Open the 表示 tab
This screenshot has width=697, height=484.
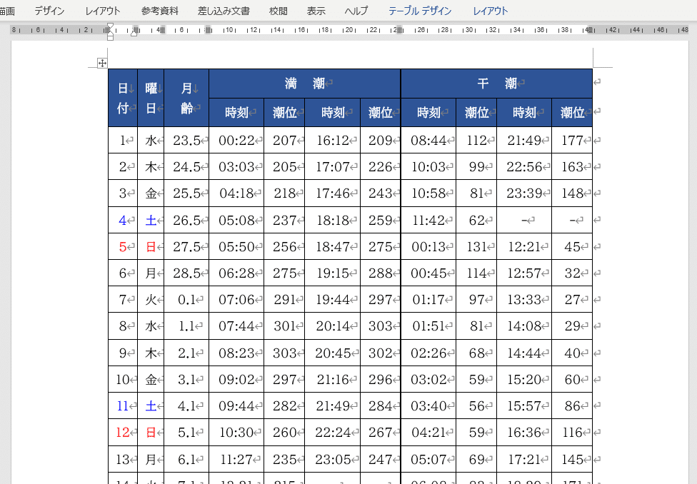pos(316,11)
